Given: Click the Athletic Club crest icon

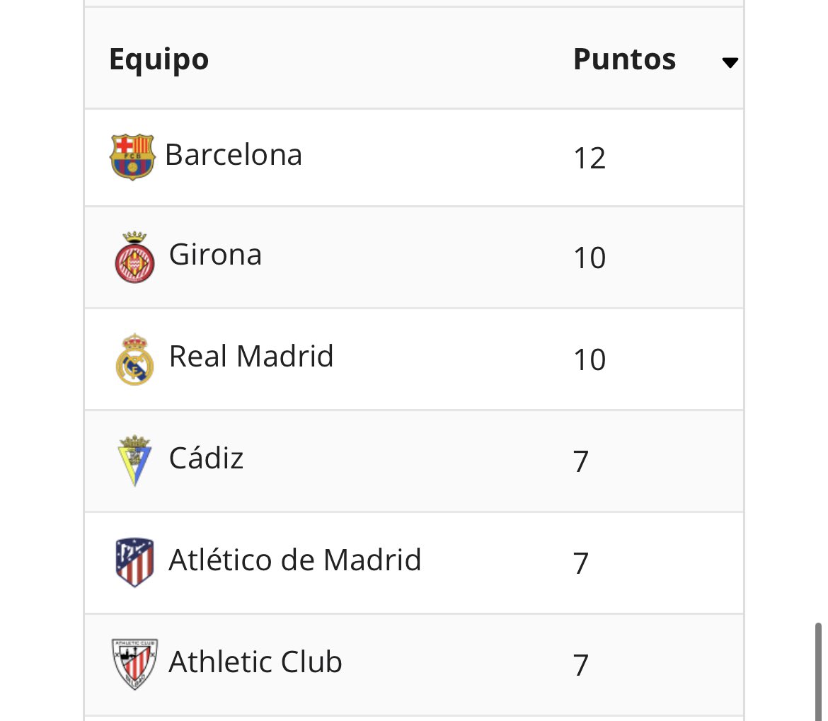Looking at the screenshot, I should tap(134, 664).
